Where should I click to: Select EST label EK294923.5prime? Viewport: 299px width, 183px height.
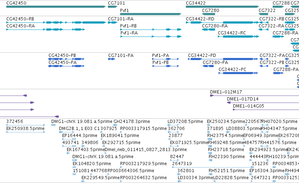pos(268,150)
